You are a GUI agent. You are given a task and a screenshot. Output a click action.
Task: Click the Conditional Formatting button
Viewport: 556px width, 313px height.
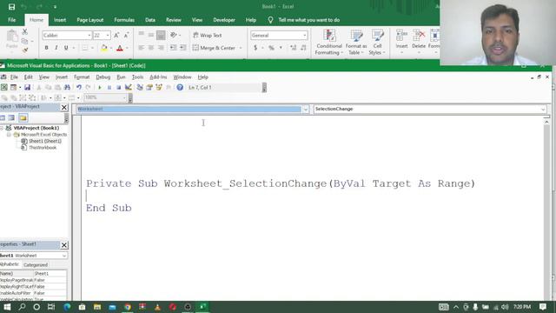coord(329,43)
